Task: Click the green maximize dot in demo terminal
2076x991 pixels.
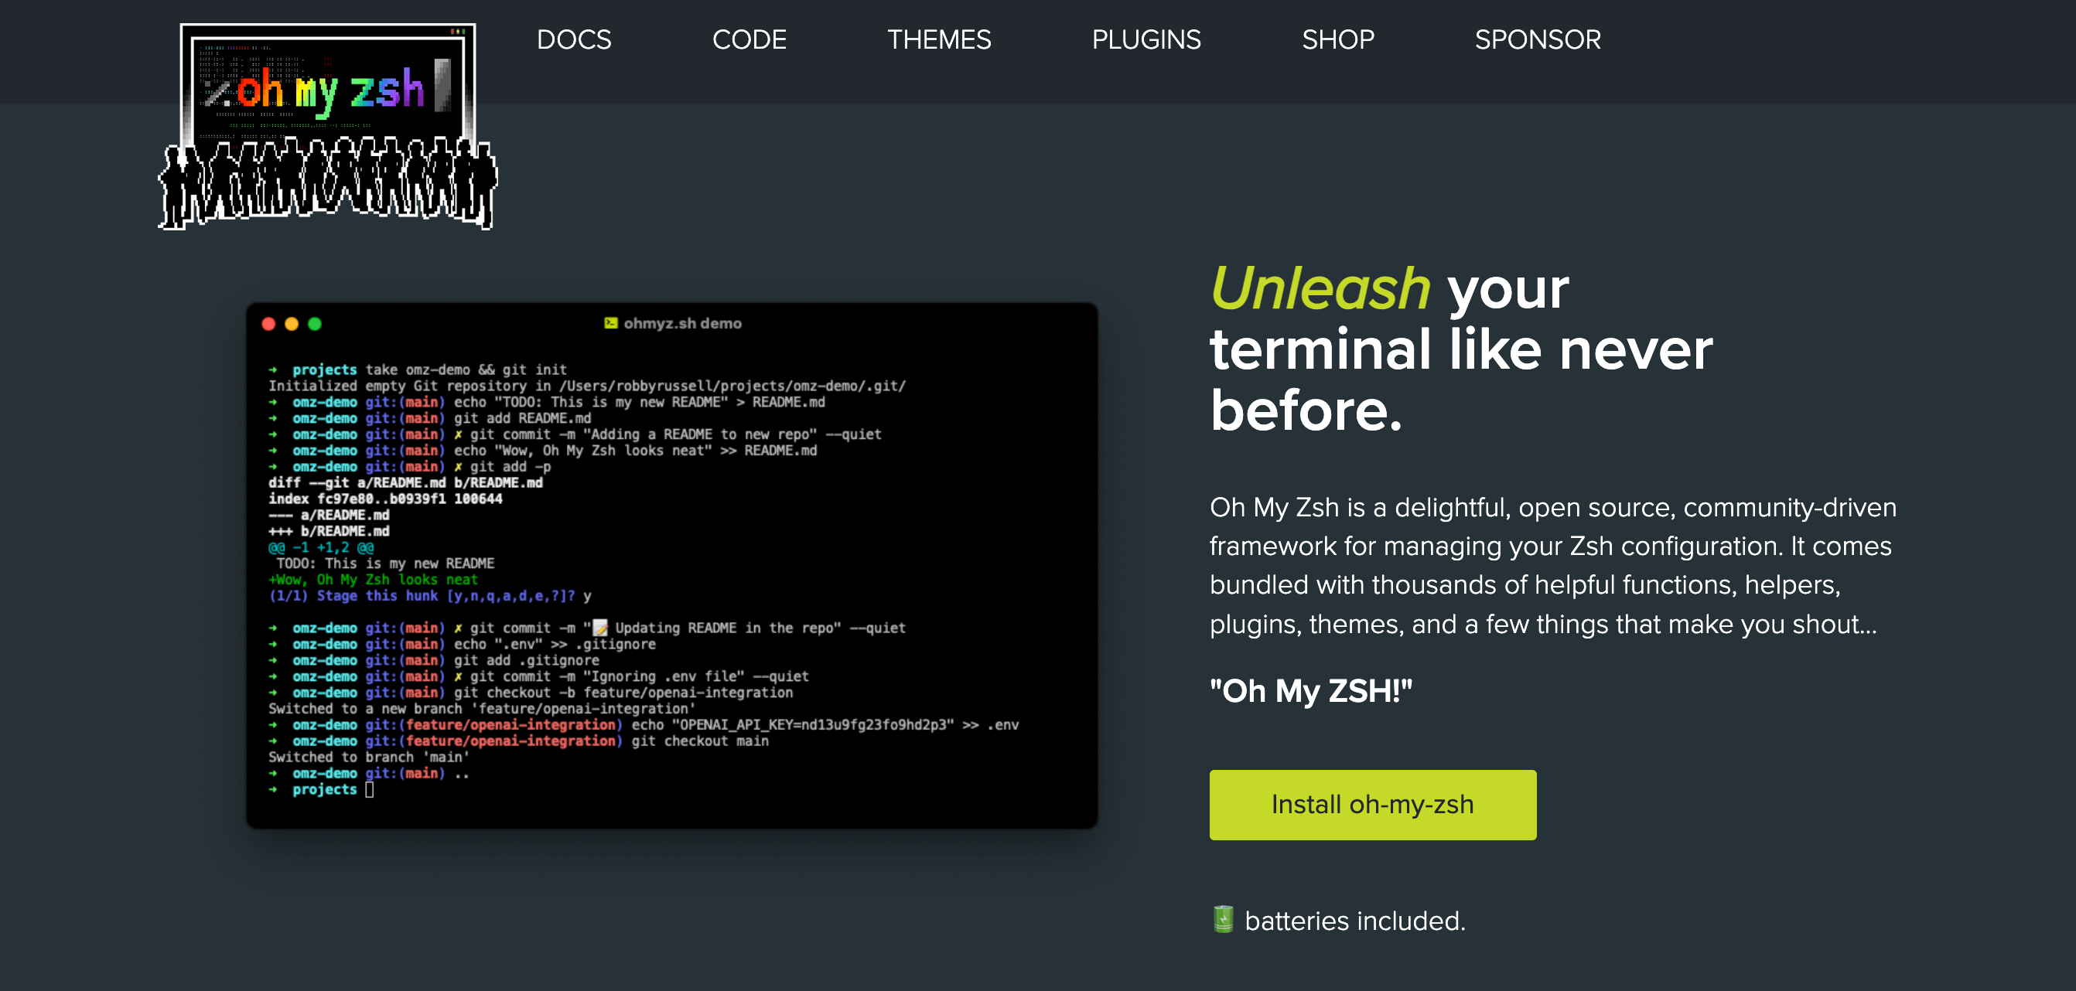Action: tap(315, 323)
